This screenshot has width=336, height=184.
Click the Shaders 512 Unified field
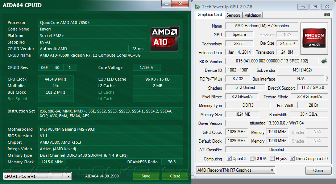point(245,87)
